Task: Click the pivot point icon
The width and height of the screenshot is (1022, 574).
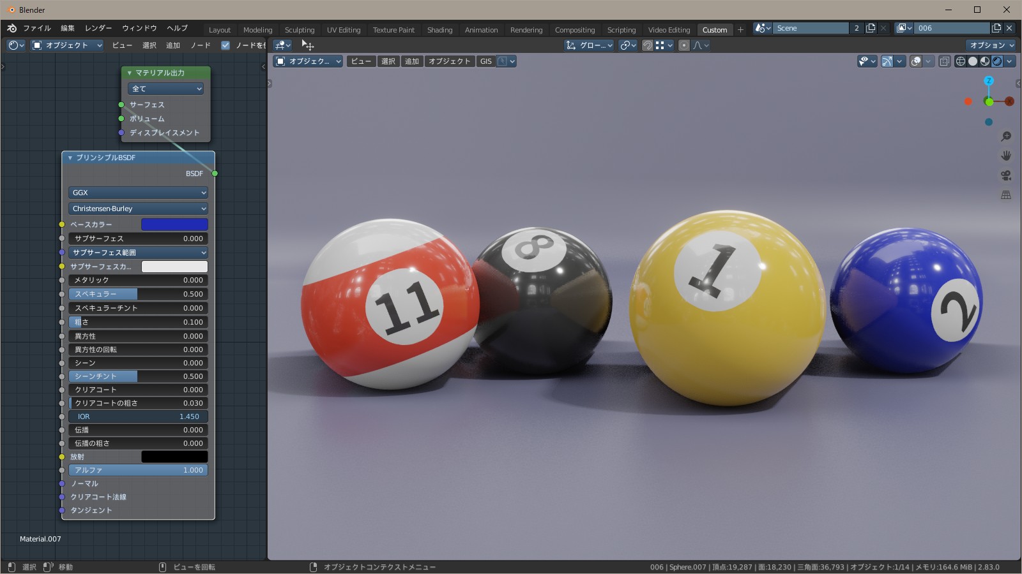Action: pyautogui.click(x=628, y=45)
